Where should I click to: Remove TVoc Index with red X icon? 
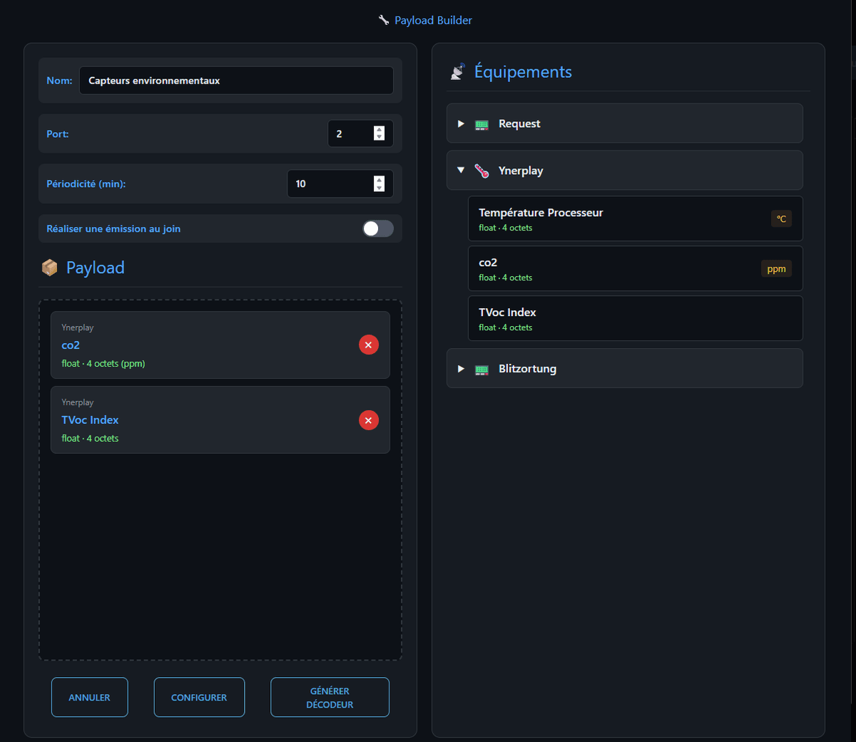pyautogui.click(x=369, y=420)
